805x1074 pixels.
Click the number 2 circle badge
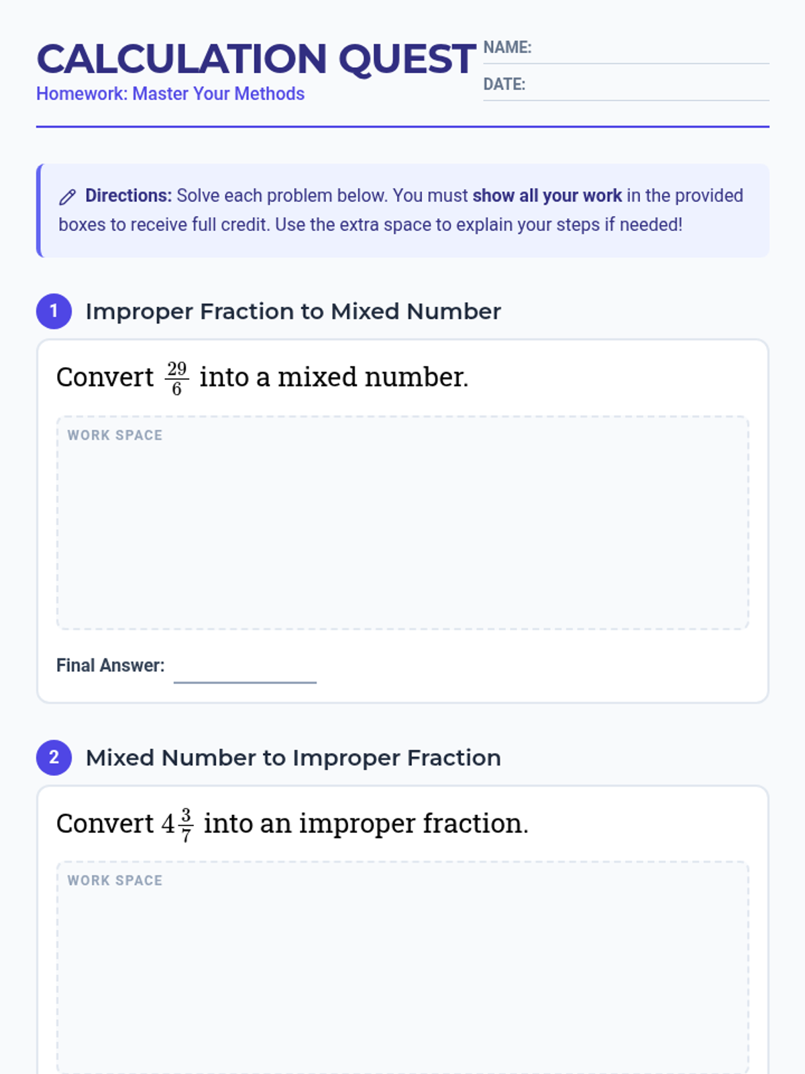point(54,758)
